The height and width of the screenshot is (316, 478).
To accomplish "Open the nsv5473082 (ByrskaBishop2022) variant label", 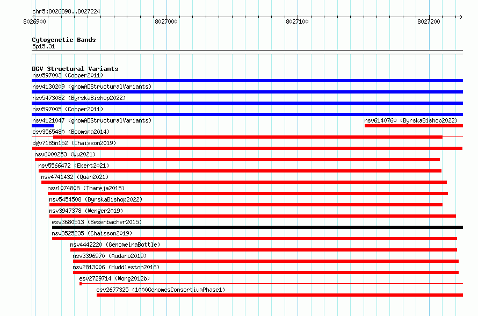I will tap(79, 98).
